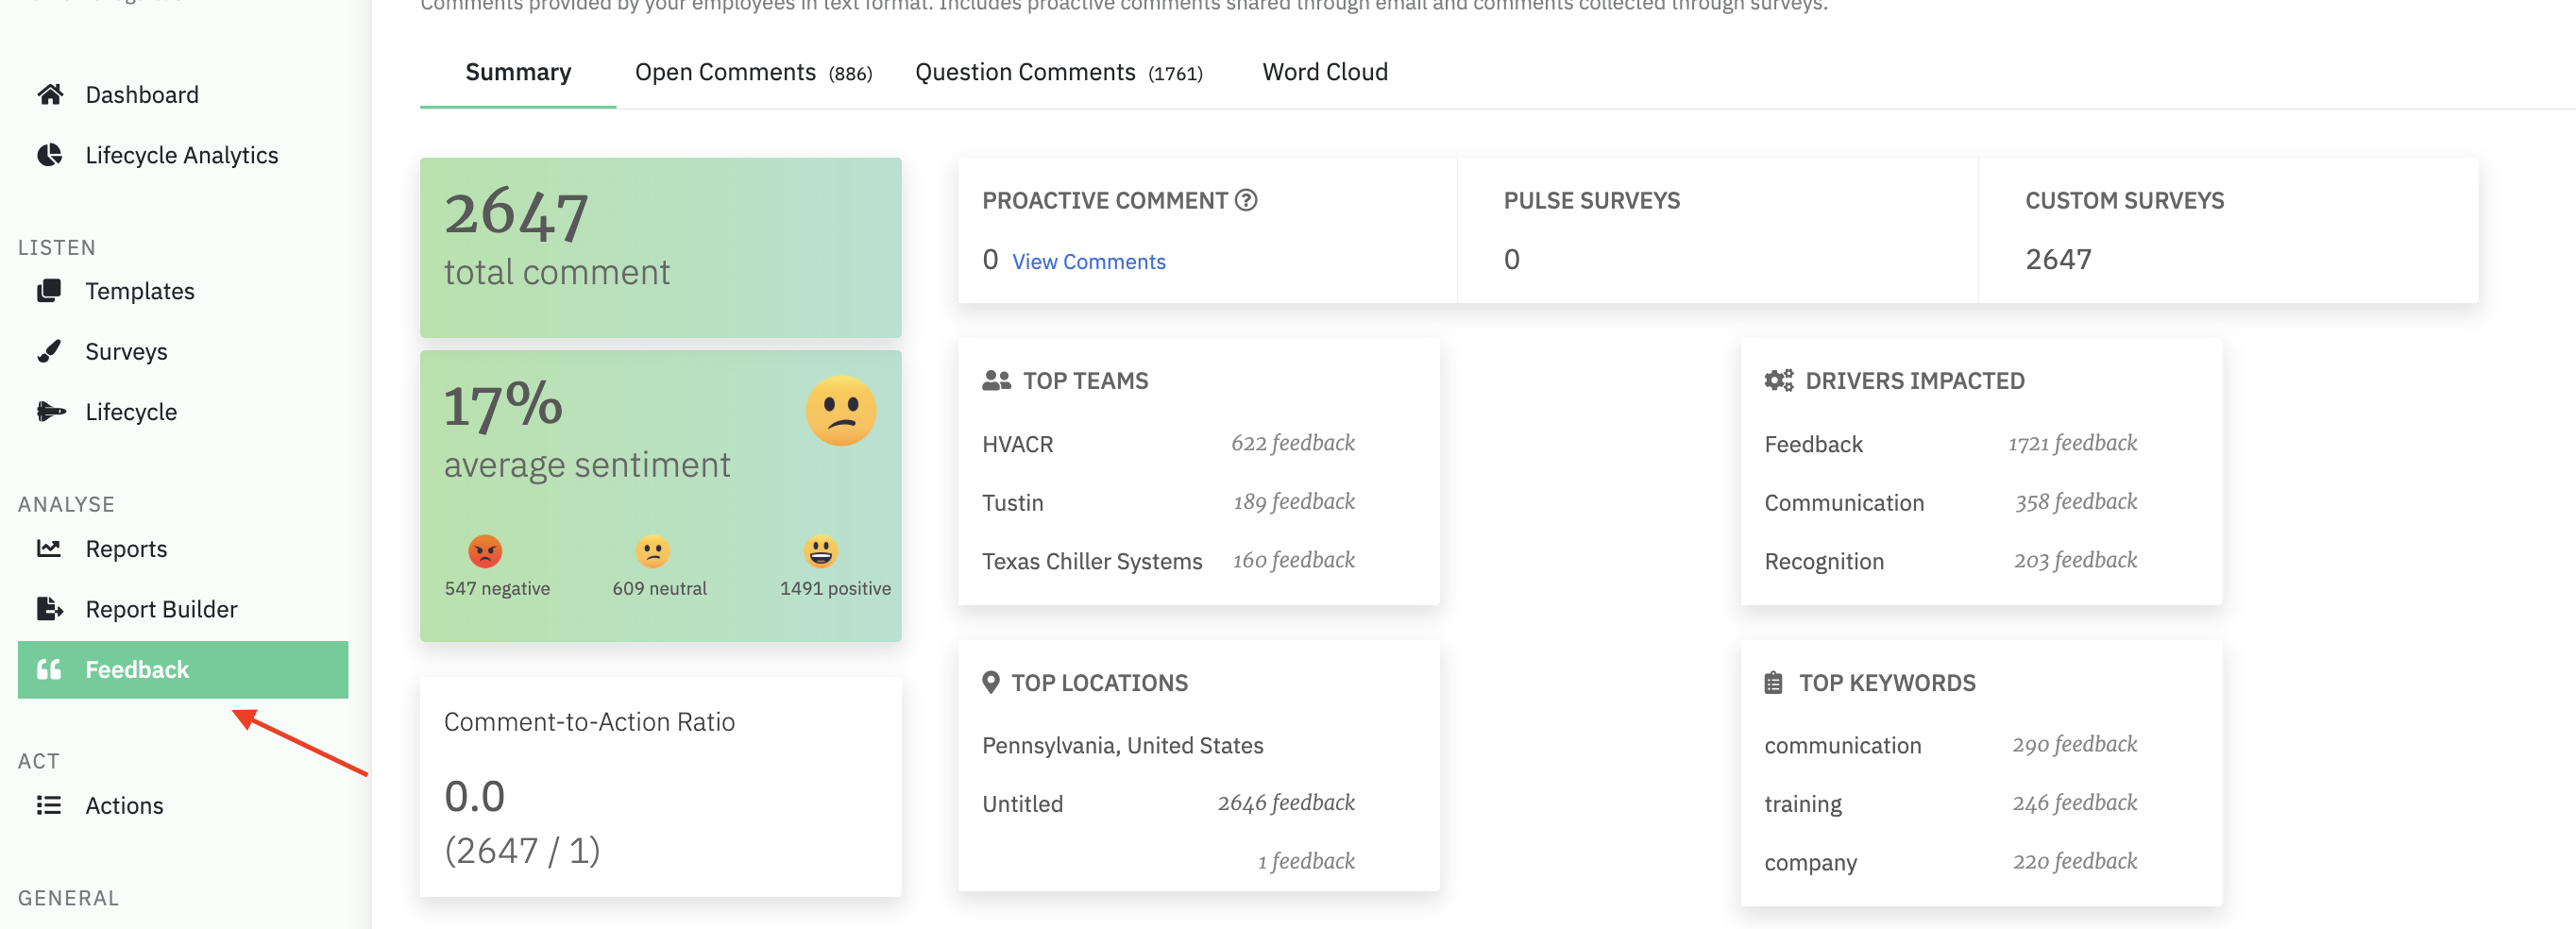Screen dimensions: 2576x929
Task: Click the angry negative sentiment emoji
Action: click(x=485, y=551)
